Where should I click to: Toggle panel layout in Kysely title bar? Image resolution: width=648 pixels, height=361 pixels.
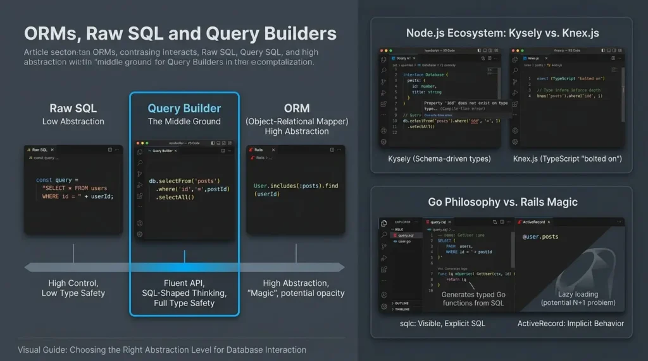[x=485, y=50]
